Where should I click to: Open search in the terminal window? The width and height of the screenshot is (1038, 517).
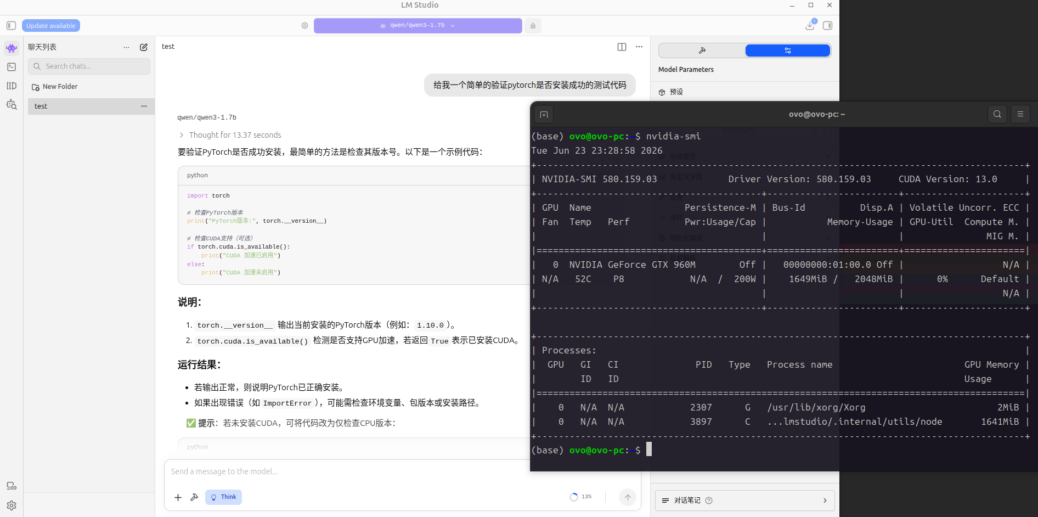coord(997,114)
